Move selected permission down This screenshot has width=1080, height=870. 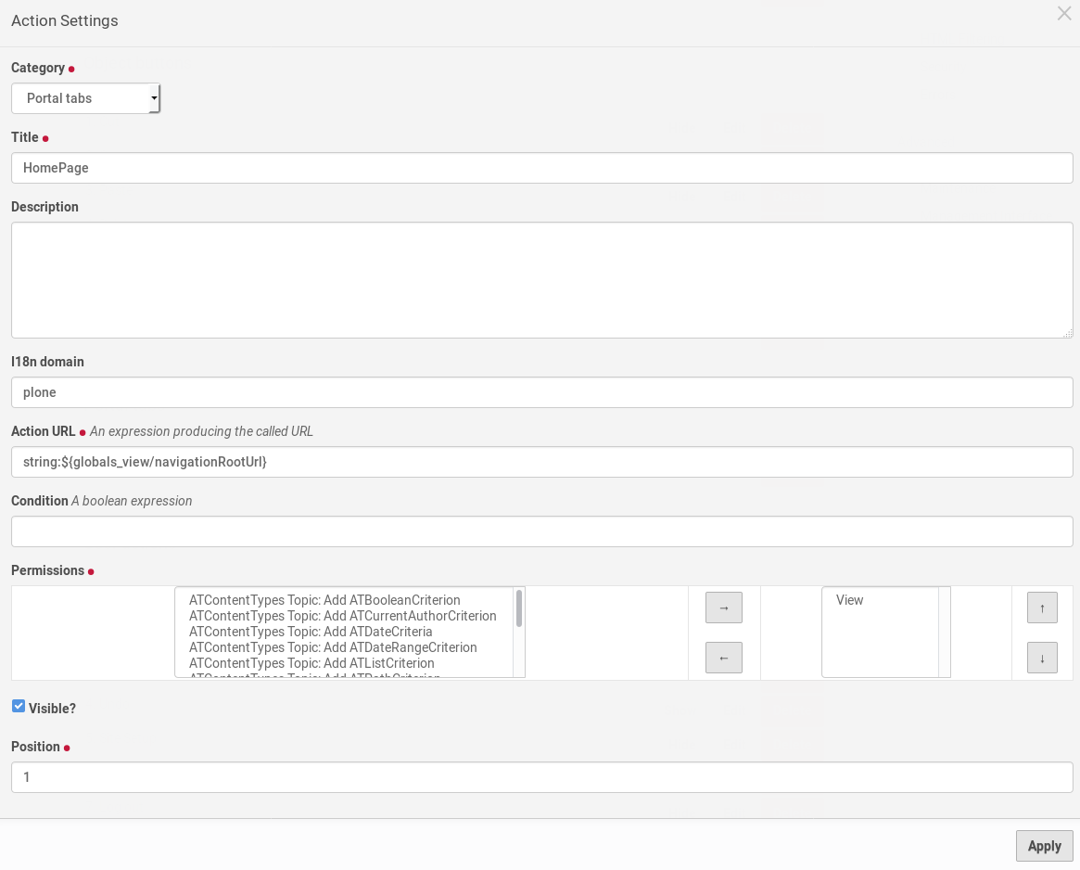click(1042, 658)
